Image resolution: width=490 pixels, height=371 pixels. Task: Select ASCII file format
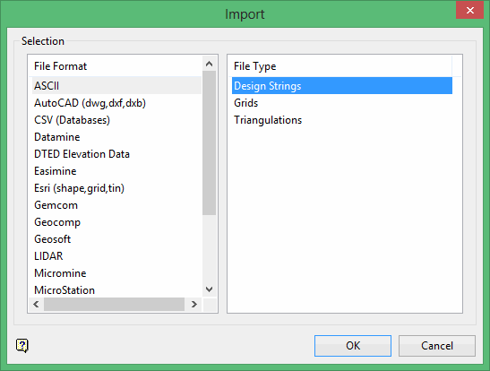pos(116,86)
